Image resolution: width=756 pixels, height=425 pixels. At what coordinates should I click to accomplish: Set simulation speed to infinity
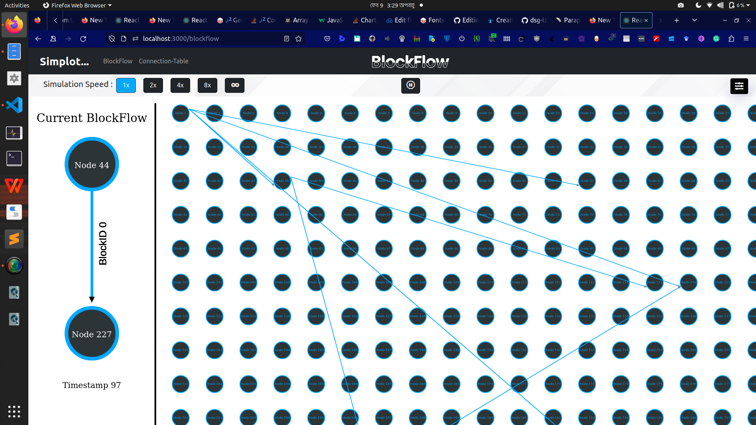point(235,85)
